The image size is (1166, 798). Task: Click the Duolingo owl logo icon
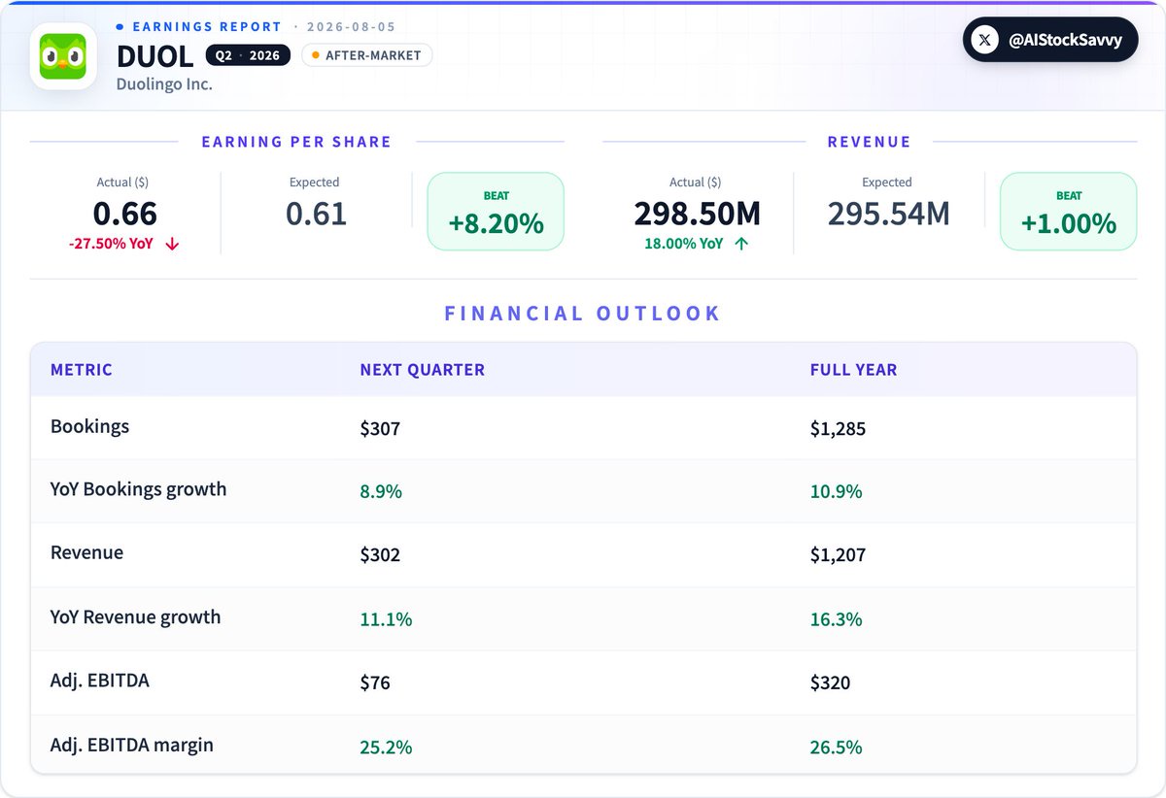coord(63,56)
